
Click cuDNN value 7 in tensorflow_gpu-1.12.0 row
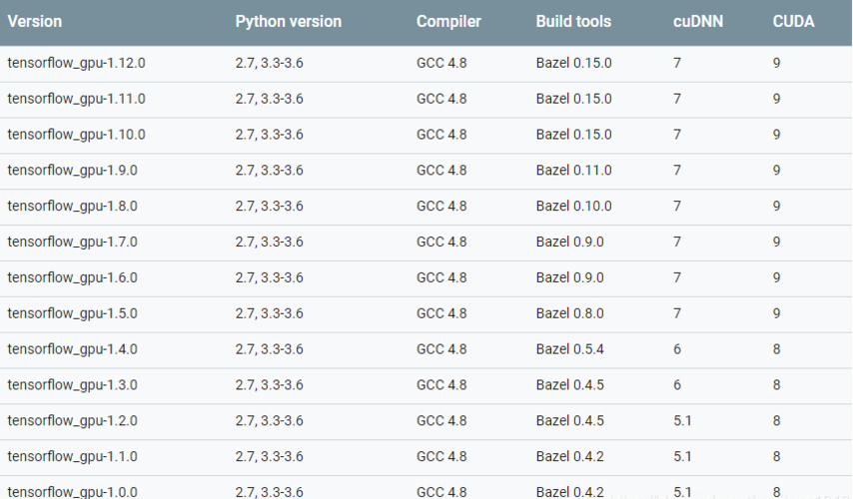pos(677,63)
